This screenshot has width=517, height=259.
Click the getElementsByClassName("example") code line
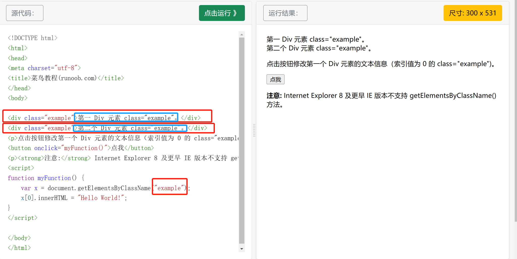[x=106, y=188]
